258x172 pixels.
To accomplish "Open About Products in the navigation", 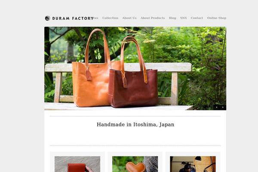I will [153, 18].
